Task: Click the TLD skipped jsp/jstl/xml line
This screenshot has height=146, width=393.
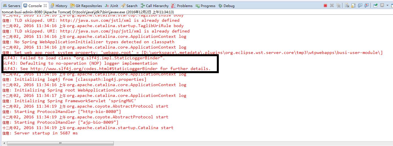Action: (96, 31)
